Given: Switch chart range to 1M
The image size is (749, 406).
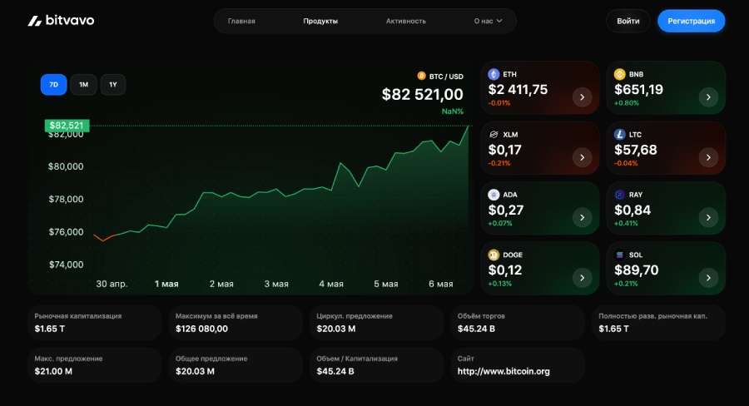Looking at the screenshot, I should 83,85.
